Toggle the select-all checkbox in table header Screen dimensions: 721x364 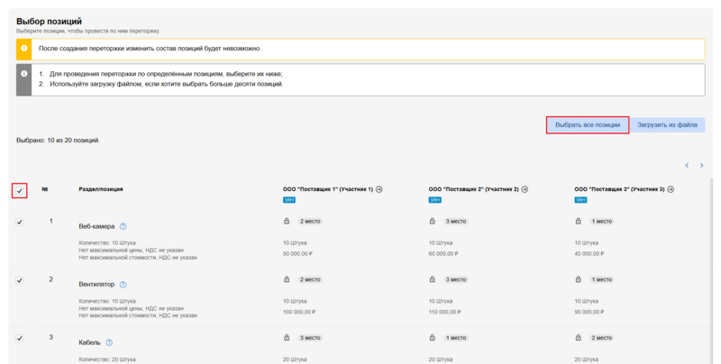20,190
